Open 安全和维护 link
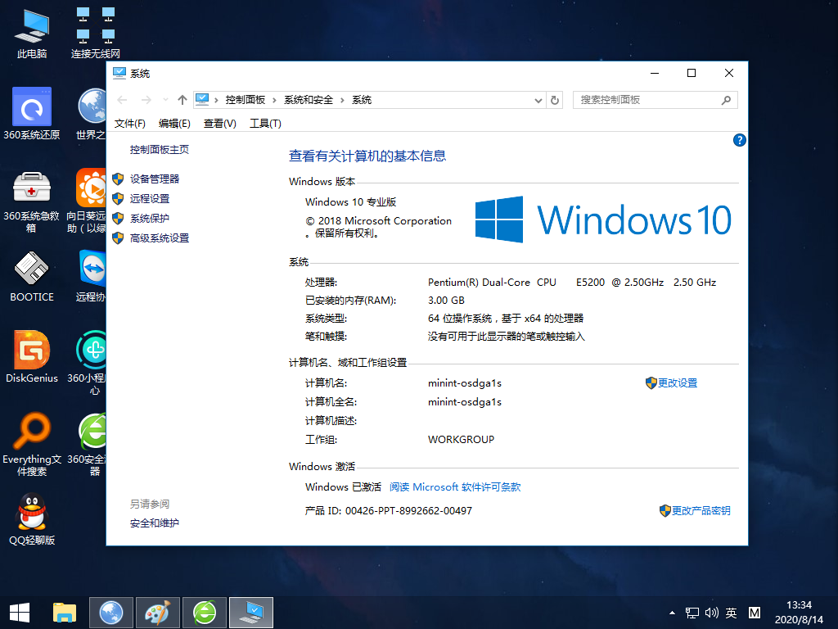The height and width of the screenshot is (629, 838). [x=155, y=523]
